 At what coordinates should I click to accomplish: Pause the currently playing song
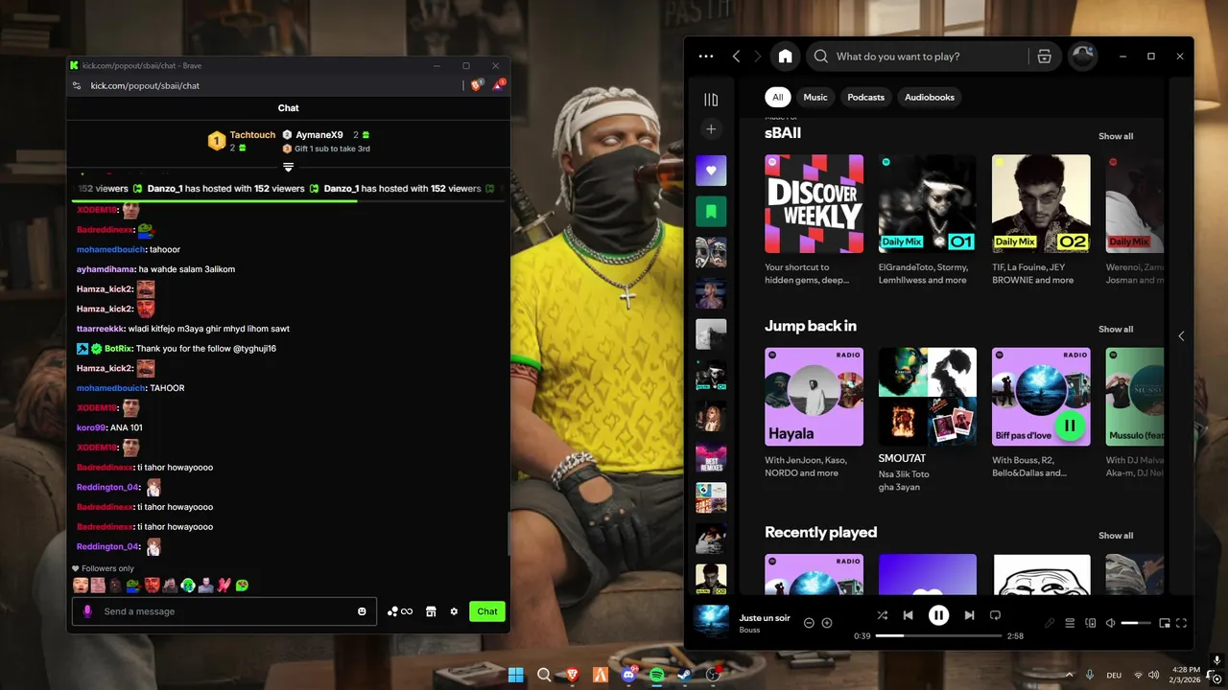[x=939, y=615]
